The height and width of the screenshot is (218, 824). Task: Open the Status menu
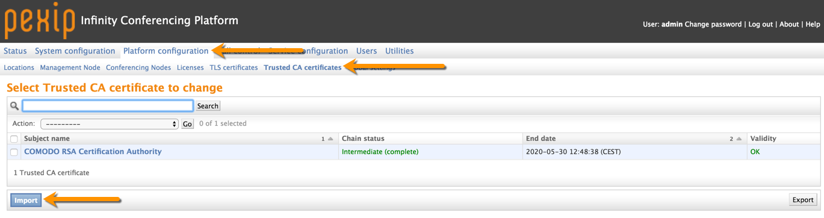pos(15,51)
